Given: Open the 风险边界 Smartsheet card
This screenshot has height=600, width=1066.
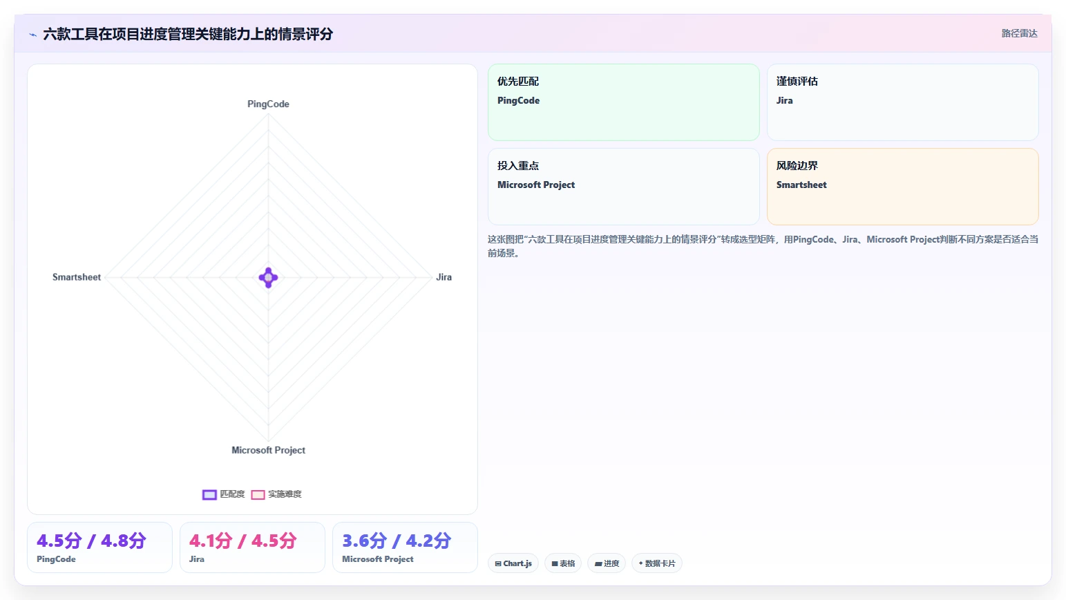Looking at the screenshot, I should click(903, 187).
